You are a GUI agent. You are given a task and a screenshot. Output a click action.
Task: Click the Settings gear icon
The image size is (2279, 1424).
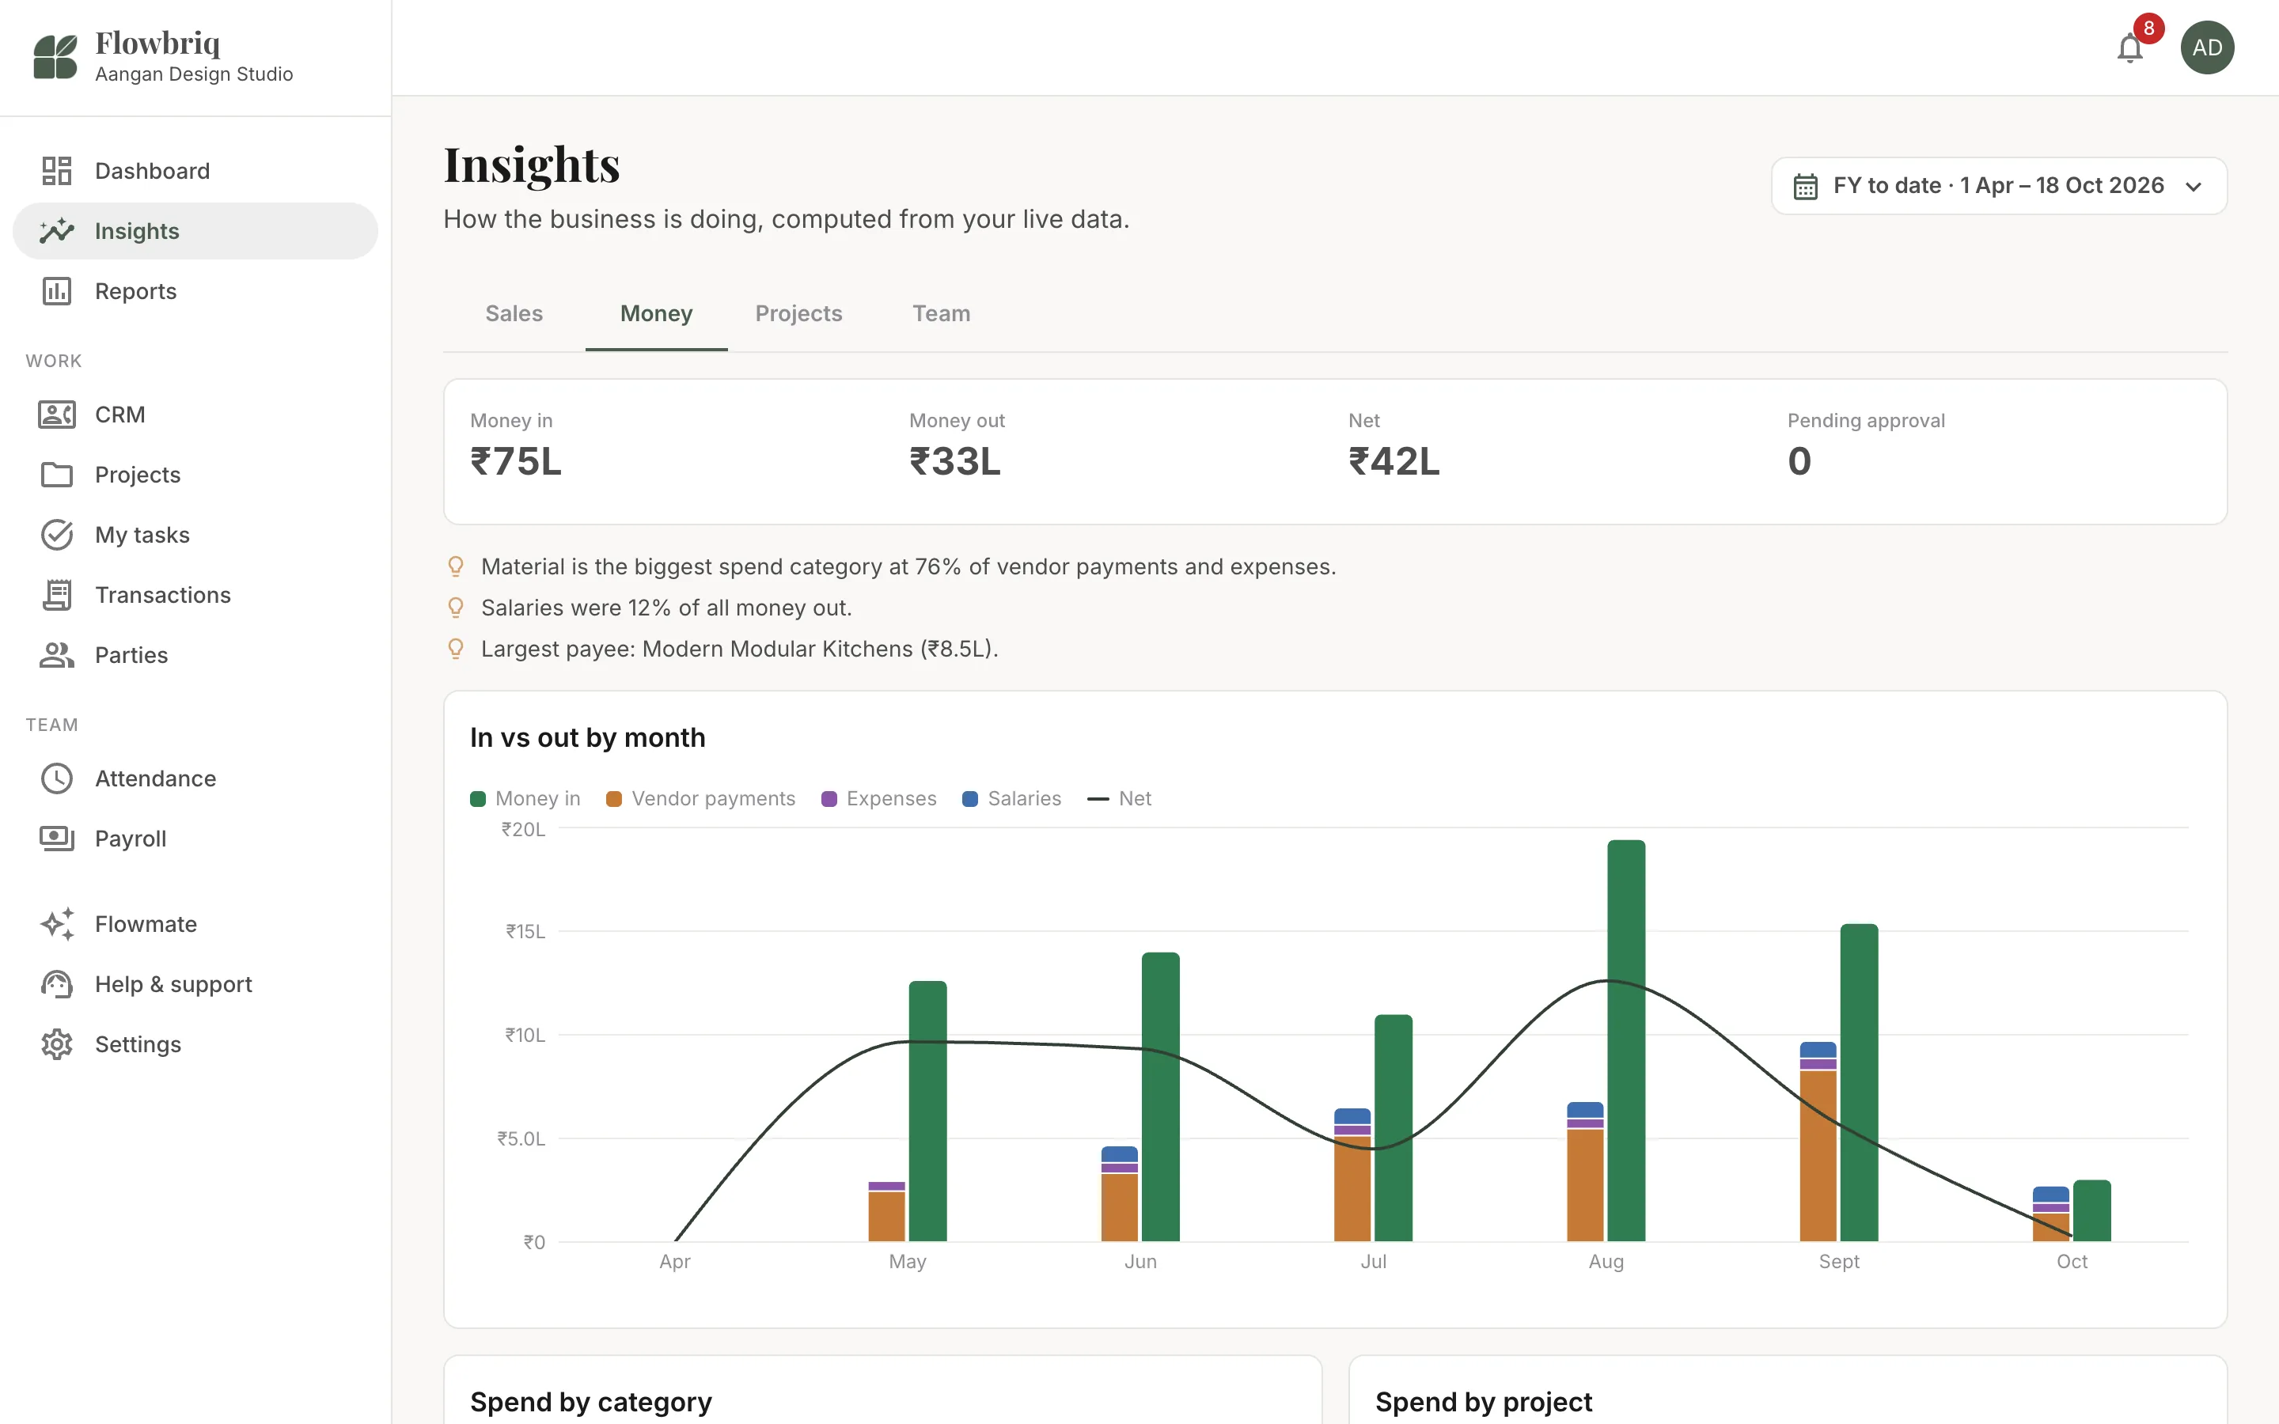pyautogui.click(x=56, y=1044)
